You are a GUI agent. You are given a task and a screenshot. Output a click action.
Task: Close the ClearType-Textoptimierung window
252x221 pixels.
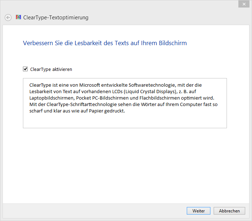[x=244, y=4]
